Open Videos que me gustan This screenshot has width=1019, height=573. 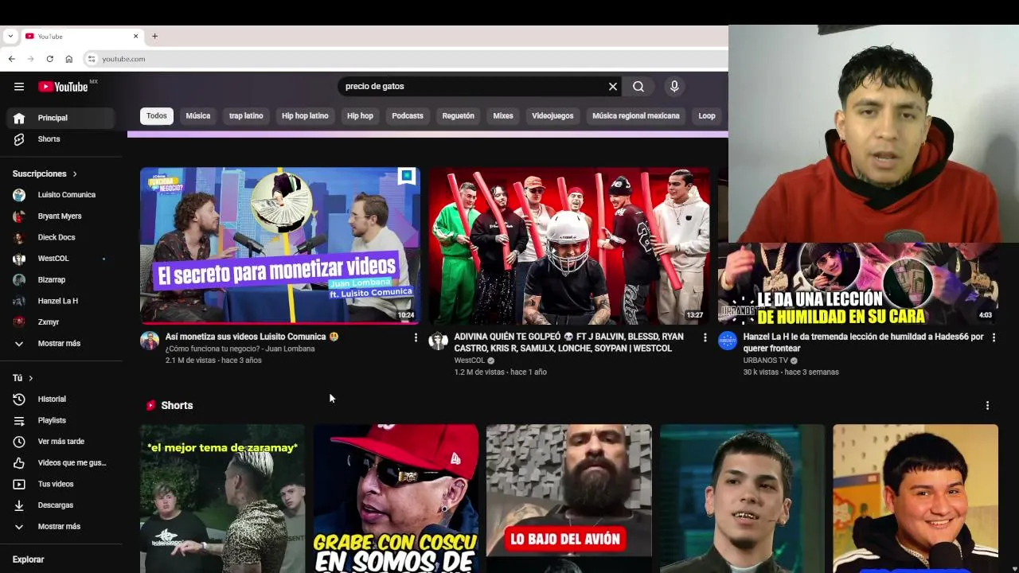[x=61, y=463]
